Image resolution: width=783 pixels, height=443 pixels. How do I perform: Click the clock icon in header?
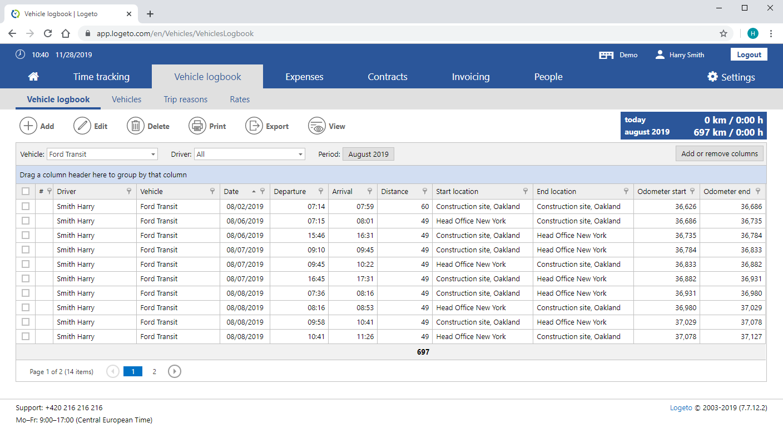pos(20,54)
